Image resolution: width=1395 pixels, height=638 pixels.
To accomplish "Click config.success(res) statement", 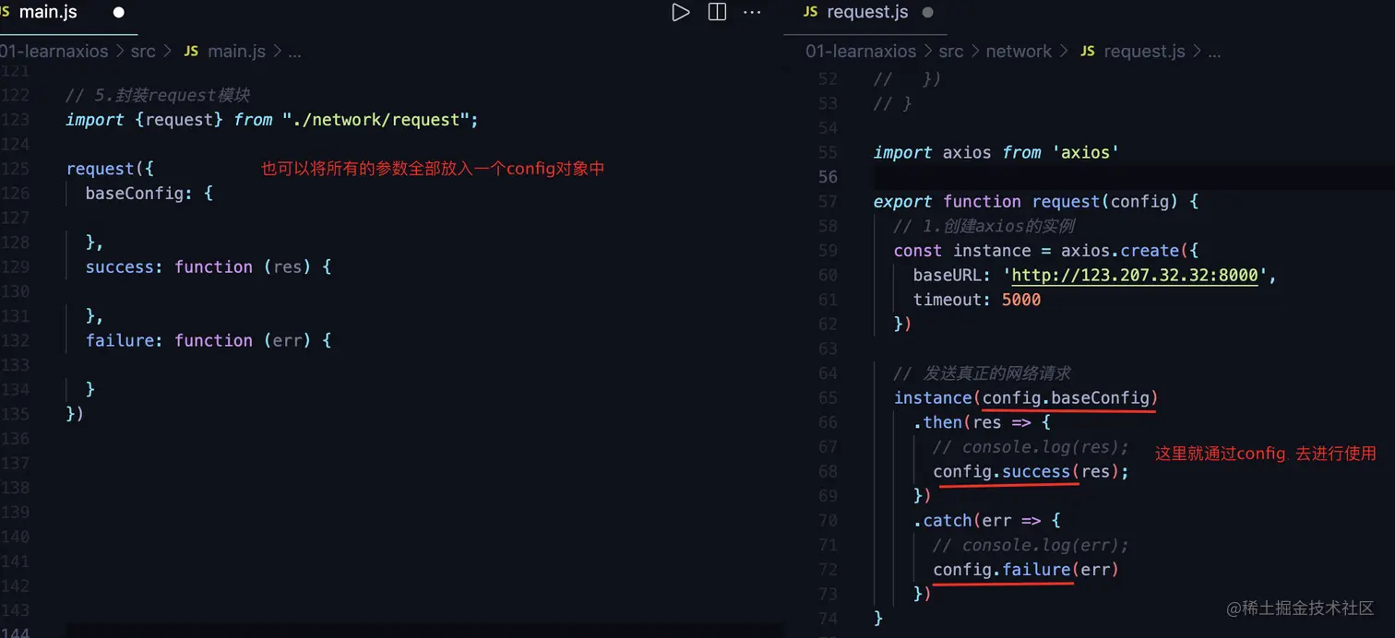I will pyautogui.click(x=1031, y=471).
